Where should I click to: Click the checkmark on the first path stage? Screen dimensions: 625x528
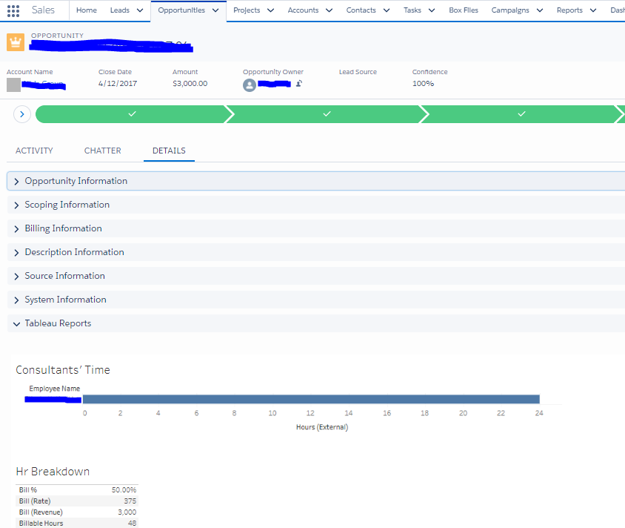(x=133, y=113)
